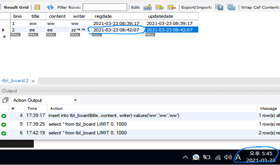Show hidden icons in the system tray
The height and width of the screenshot is (165, 280).
185,157
